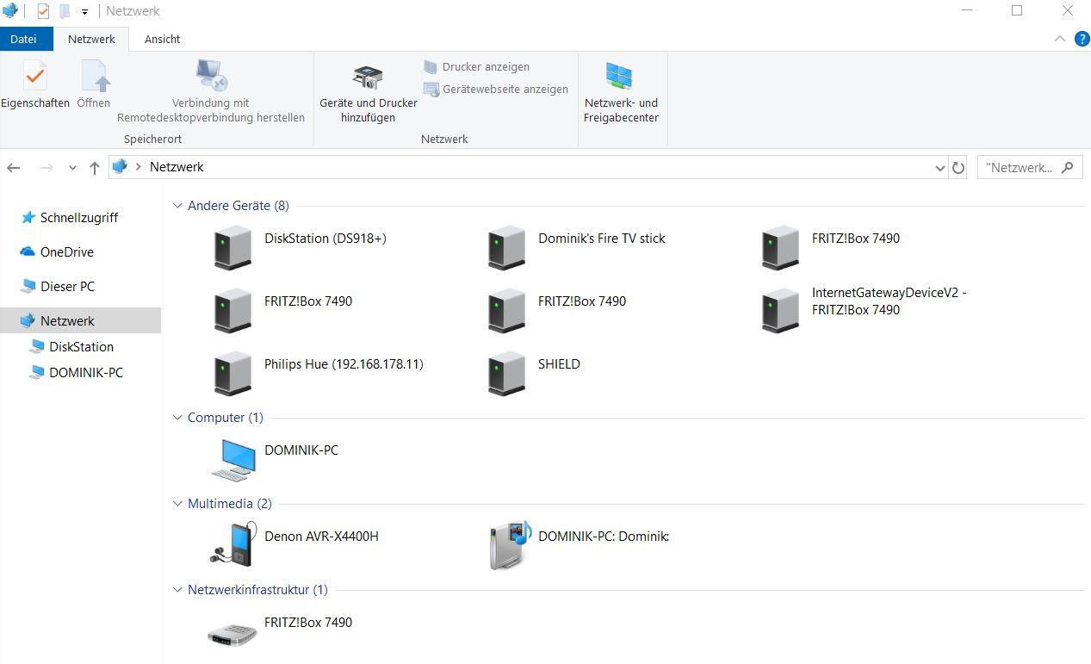Switch to the Netzwerk ribbon tab
This screenshot has width=1091, height=664.
91,39
